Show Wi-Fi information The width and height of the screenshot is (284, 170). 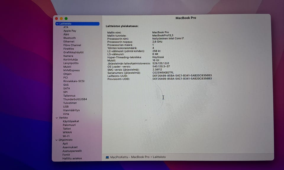(66, 136)
